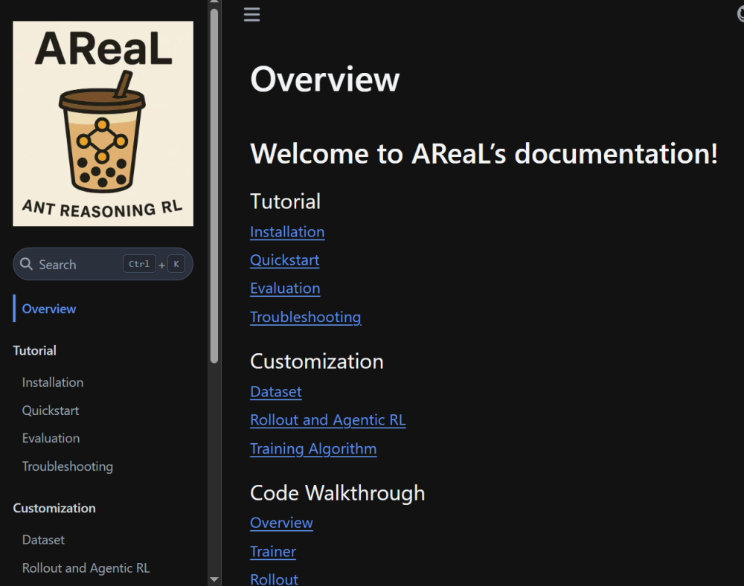Click the sidebar scrollbar thumb
The image size is (744, 586).
click(214, 186)
